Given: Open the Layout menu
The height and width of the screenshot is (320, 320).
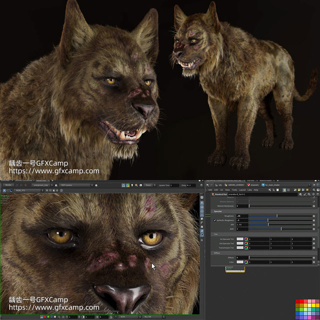Looking at the screenshot, I should click(x=242, y=190).
